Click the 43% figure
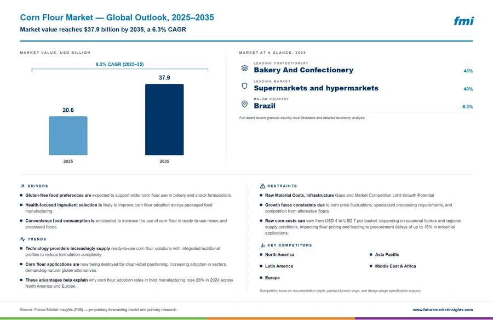 pyautogui.click(x=468, y=71)
